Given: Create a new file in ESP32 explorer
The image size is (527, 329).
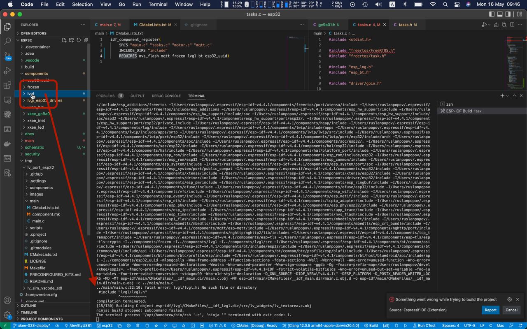Looking at the screenshot, I should (64, 40).
